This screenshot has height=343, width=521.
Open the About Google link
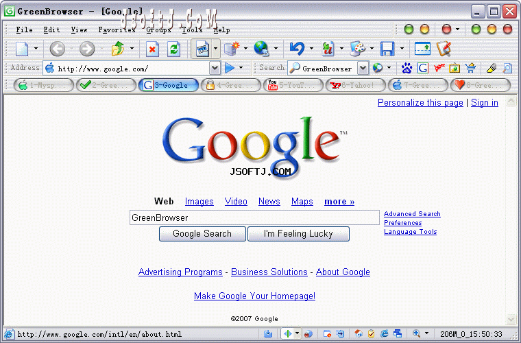(x=343, y=272)
